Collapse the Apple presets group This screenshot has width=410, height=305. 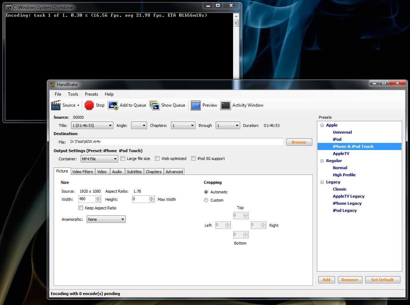pyautogui.click(x=322, y=125)
